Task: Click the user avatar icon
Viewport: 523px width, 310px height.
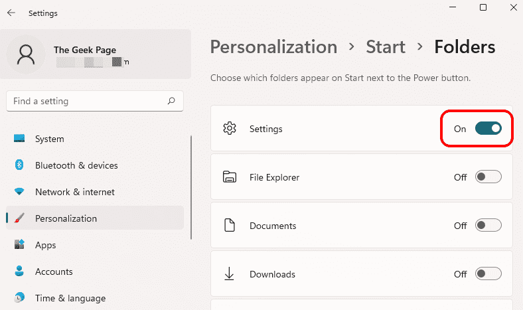Action: [26, 54]
